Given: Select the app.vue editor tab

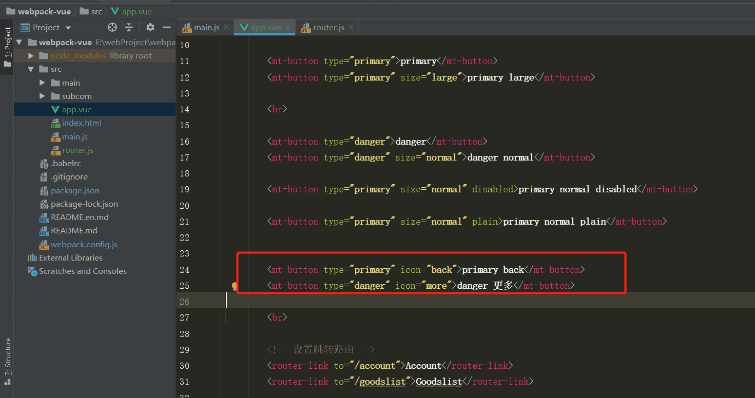Looking at the screenshot, I should click(266, 27).
